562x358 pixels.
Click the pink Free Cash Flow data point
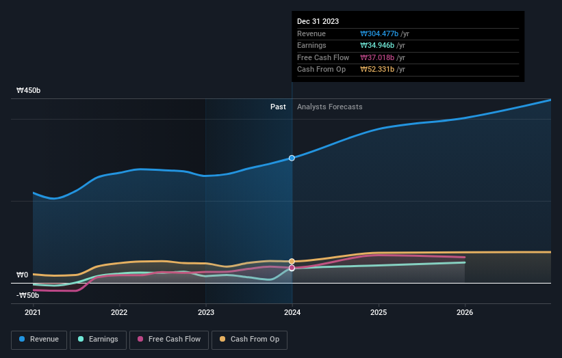click(292, 268)
